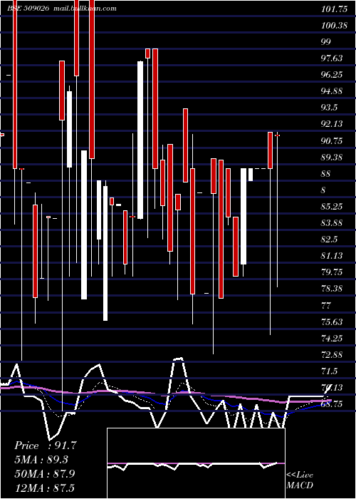
Task: Click the 97.63 price axis label
Action: pyautogui.click(x=332, y=58)
